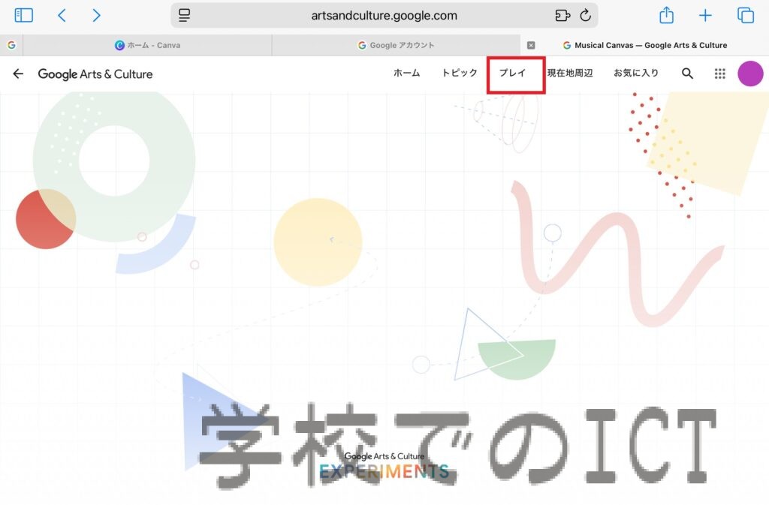Switch to the Google アカウント tab

click(396, 45)
